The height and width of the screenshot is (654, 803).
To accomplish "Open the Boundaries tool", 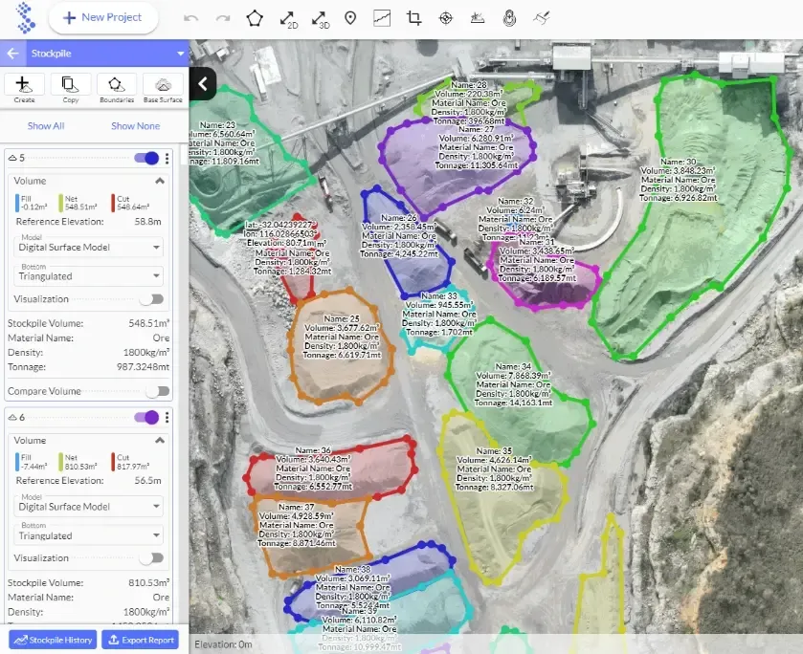I will click(x=117, y=89).
